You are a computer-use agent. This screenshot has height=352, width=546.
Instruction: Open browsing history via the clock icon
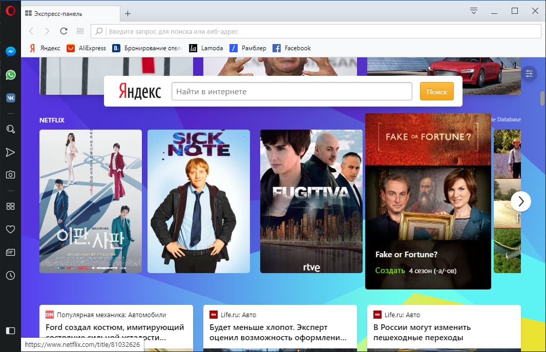tap(10, 276)
